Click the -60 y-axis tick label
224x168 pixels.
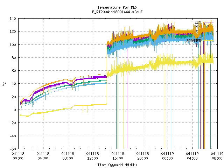[13, 149]
